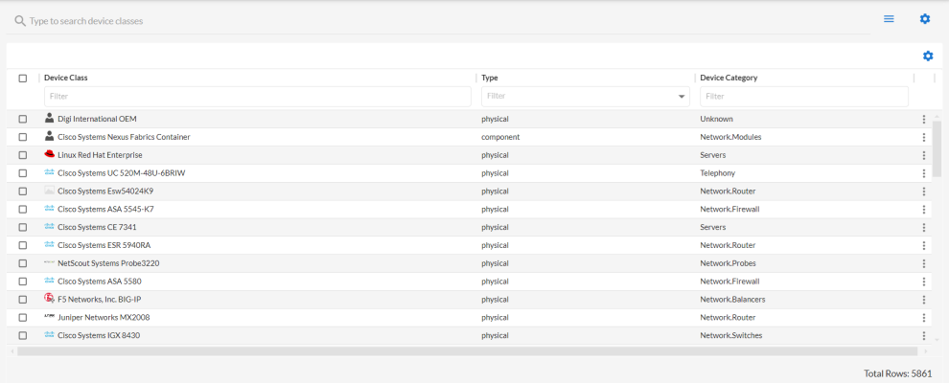The image size is (949, 383).
Task: Click the magnifier icon in the search bar
Action: [x=20, y=21]
